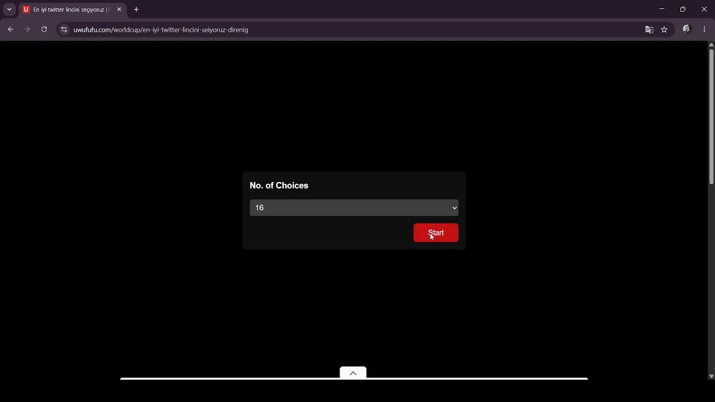Restore down the browser window
Image resolution: width=715 pixels, height=402 pixels.
[x=683, y=9]
